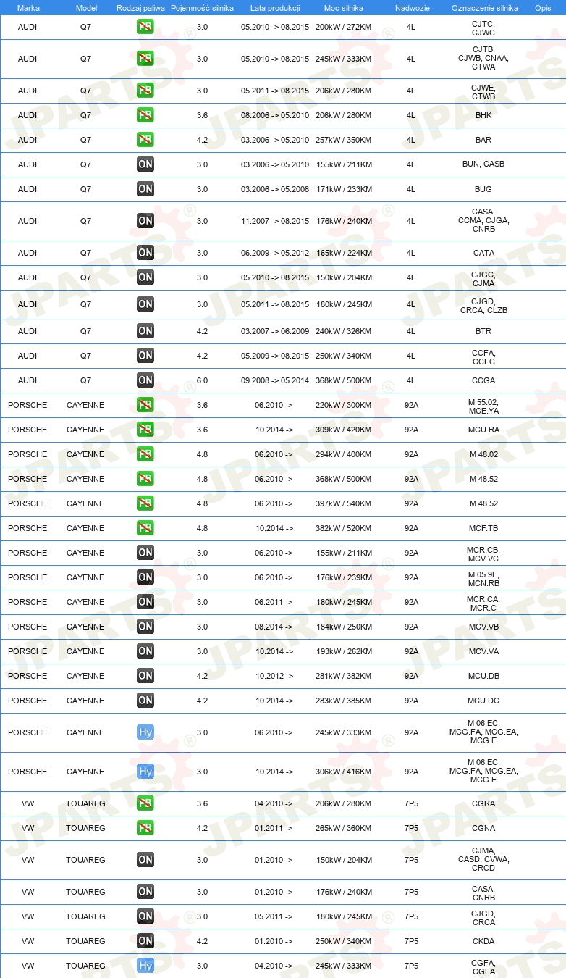Click the 'Opis' column header
566x978 pixels.
[x=542, y=7]
